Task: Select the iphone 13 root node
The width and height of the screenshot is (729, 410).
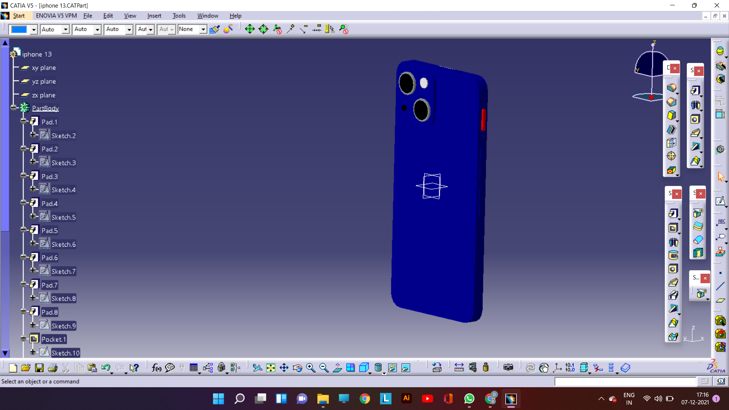Action: [37, 54]
